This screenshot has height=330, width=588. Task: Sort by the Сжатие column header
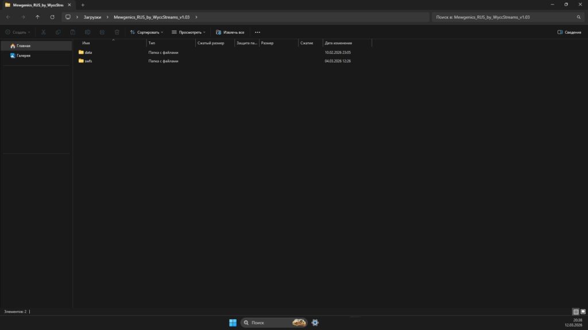pyautogui.click(x=307, y=43)
